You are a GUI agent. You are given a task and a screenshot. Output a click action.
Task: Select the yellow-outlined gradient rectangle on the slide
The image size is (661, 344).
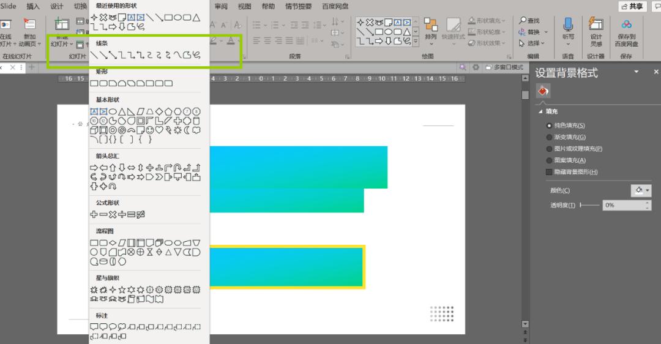tap(288, 267)
